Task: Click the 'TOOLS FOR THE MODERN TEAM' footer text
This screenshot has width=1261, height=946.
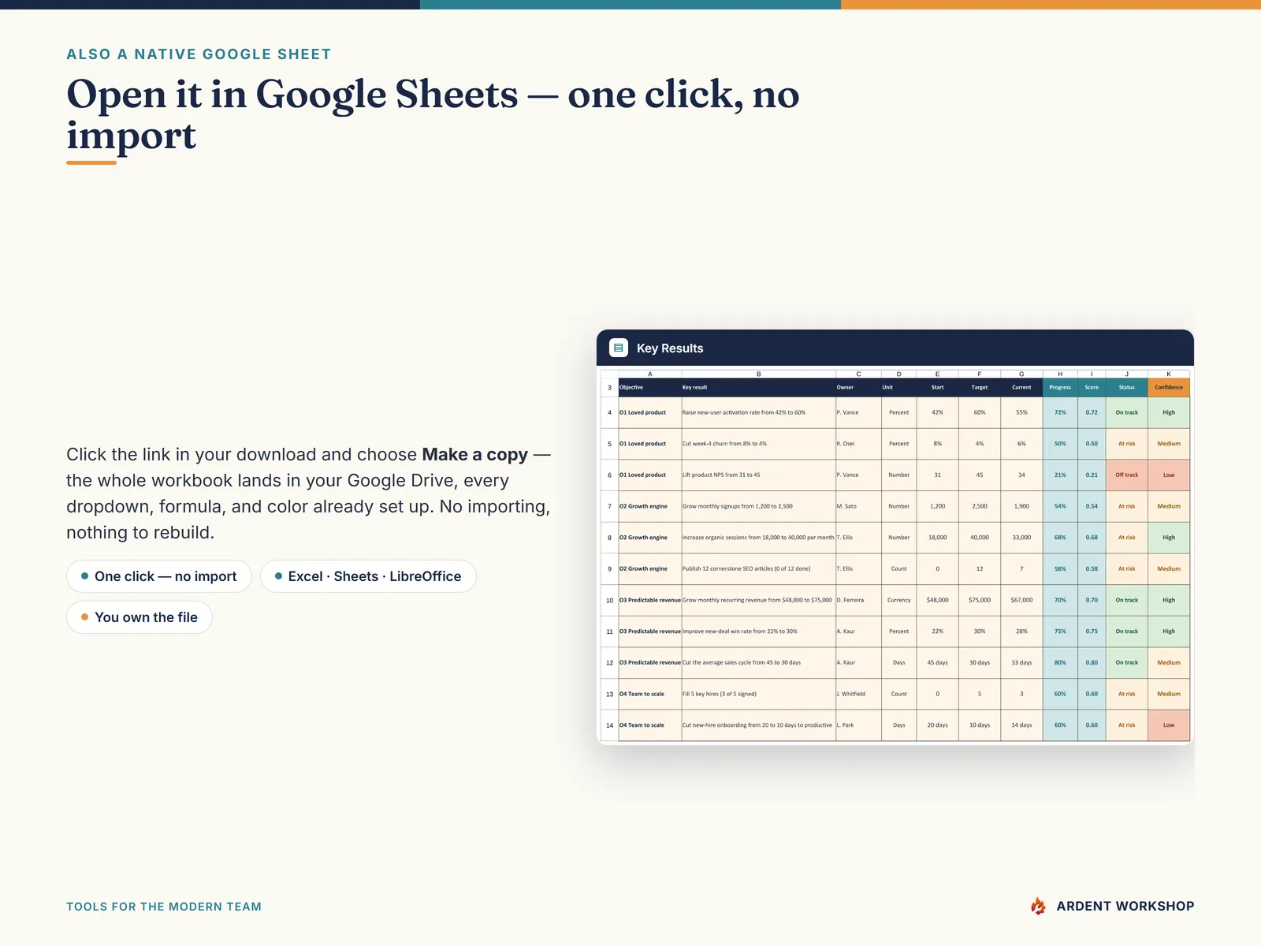Action: [x=164, y=907]
